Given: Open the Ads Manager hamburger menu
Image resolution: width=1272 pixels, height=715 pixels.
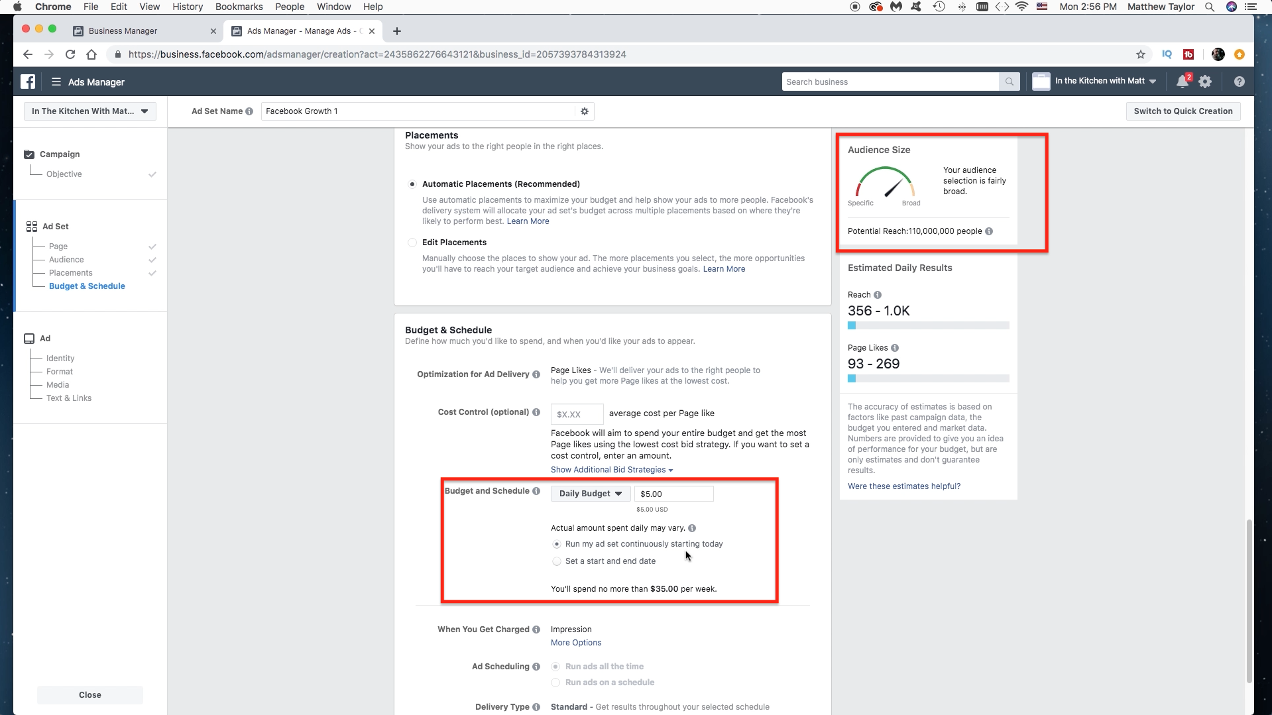Looking at the screenshot, I should point(56,82).
